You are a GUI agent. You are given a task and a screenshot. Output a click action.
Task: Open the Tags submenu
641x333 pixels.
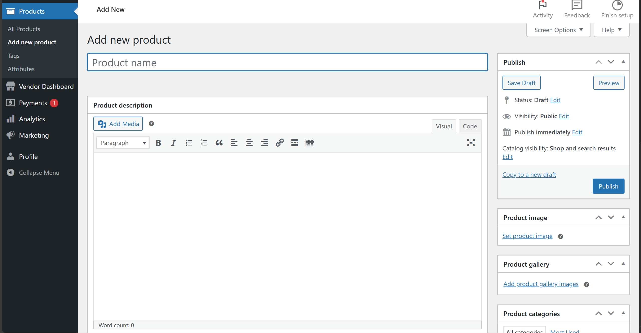(x=14, y=56)
